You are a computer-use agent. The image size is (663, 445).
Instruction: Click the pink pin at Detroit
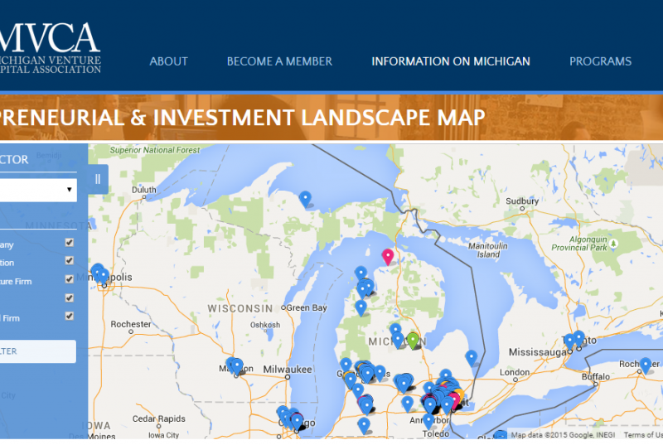point(453,400)
